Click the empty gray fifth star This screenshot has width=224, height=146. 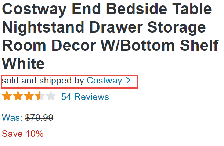51,96
